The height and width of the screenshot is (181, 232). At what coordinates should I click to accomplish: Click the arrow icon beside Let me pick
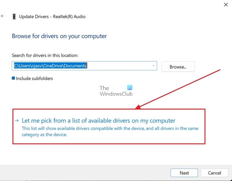pos(17,120)
